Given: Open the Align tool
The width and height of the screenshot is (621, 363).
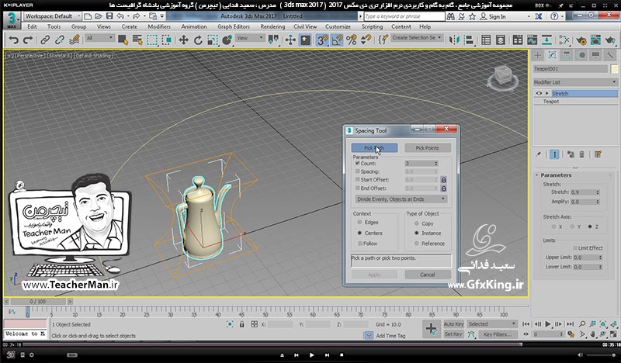Looking at the screenshot, I should click(469, 40).
